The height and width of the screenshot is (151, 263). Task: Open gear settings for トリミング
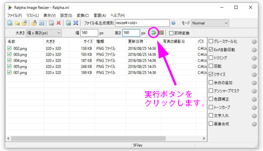coord(254,58)
